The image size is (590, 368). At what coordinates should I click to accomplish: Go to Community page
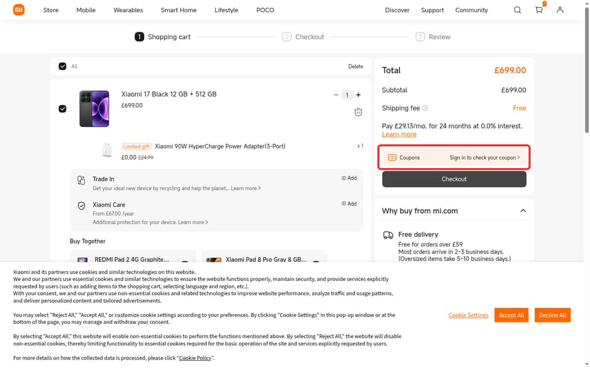click(471, 10)
